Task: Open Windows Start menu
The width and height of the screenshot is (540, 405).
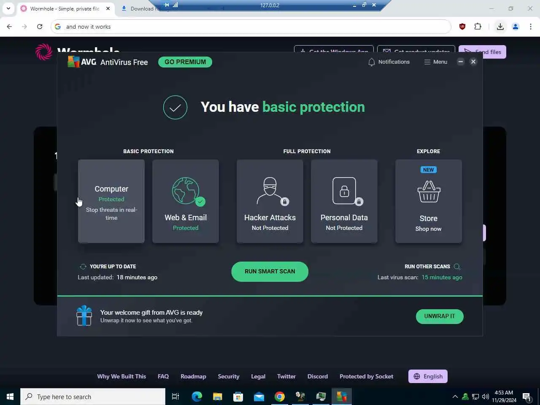Action: (10, 397)
